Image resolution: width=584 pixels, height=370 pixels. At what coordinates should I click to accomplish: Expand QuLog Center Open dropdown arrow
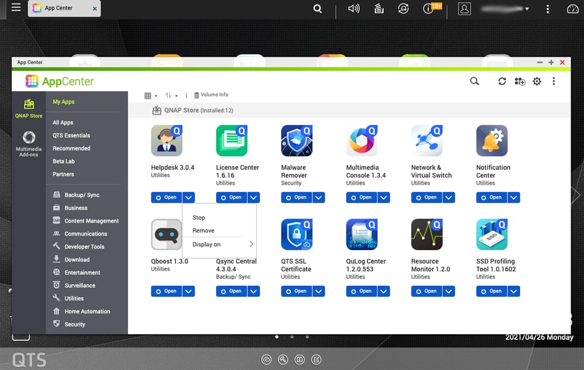click(x=384, y=291)
